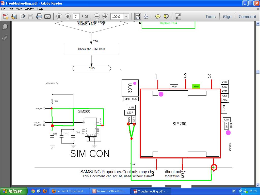This screenshot has height=195, width=260.
Task: Click the U102 component label
Action: 130,88
